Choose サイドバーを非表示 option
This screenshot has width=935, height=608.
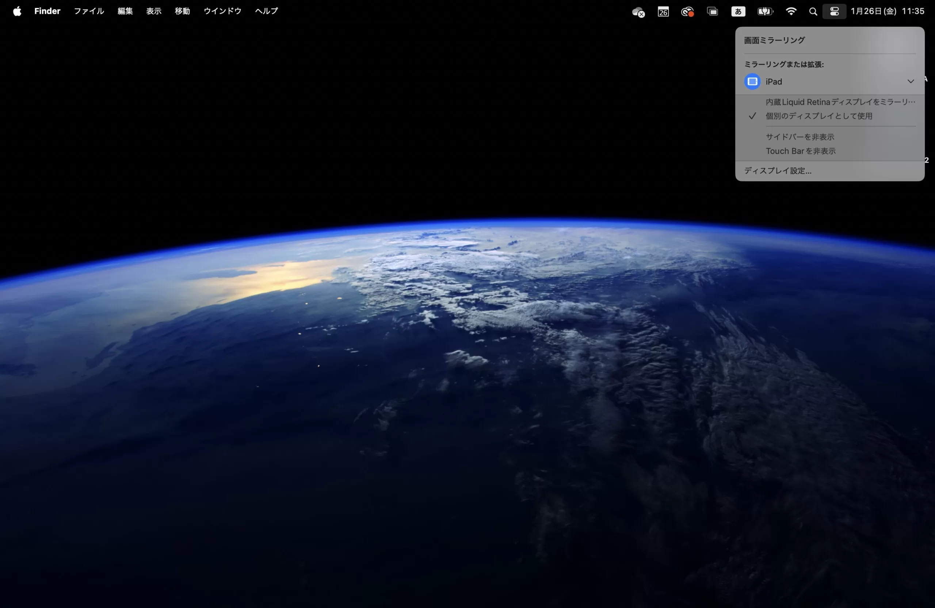(800, 137)
